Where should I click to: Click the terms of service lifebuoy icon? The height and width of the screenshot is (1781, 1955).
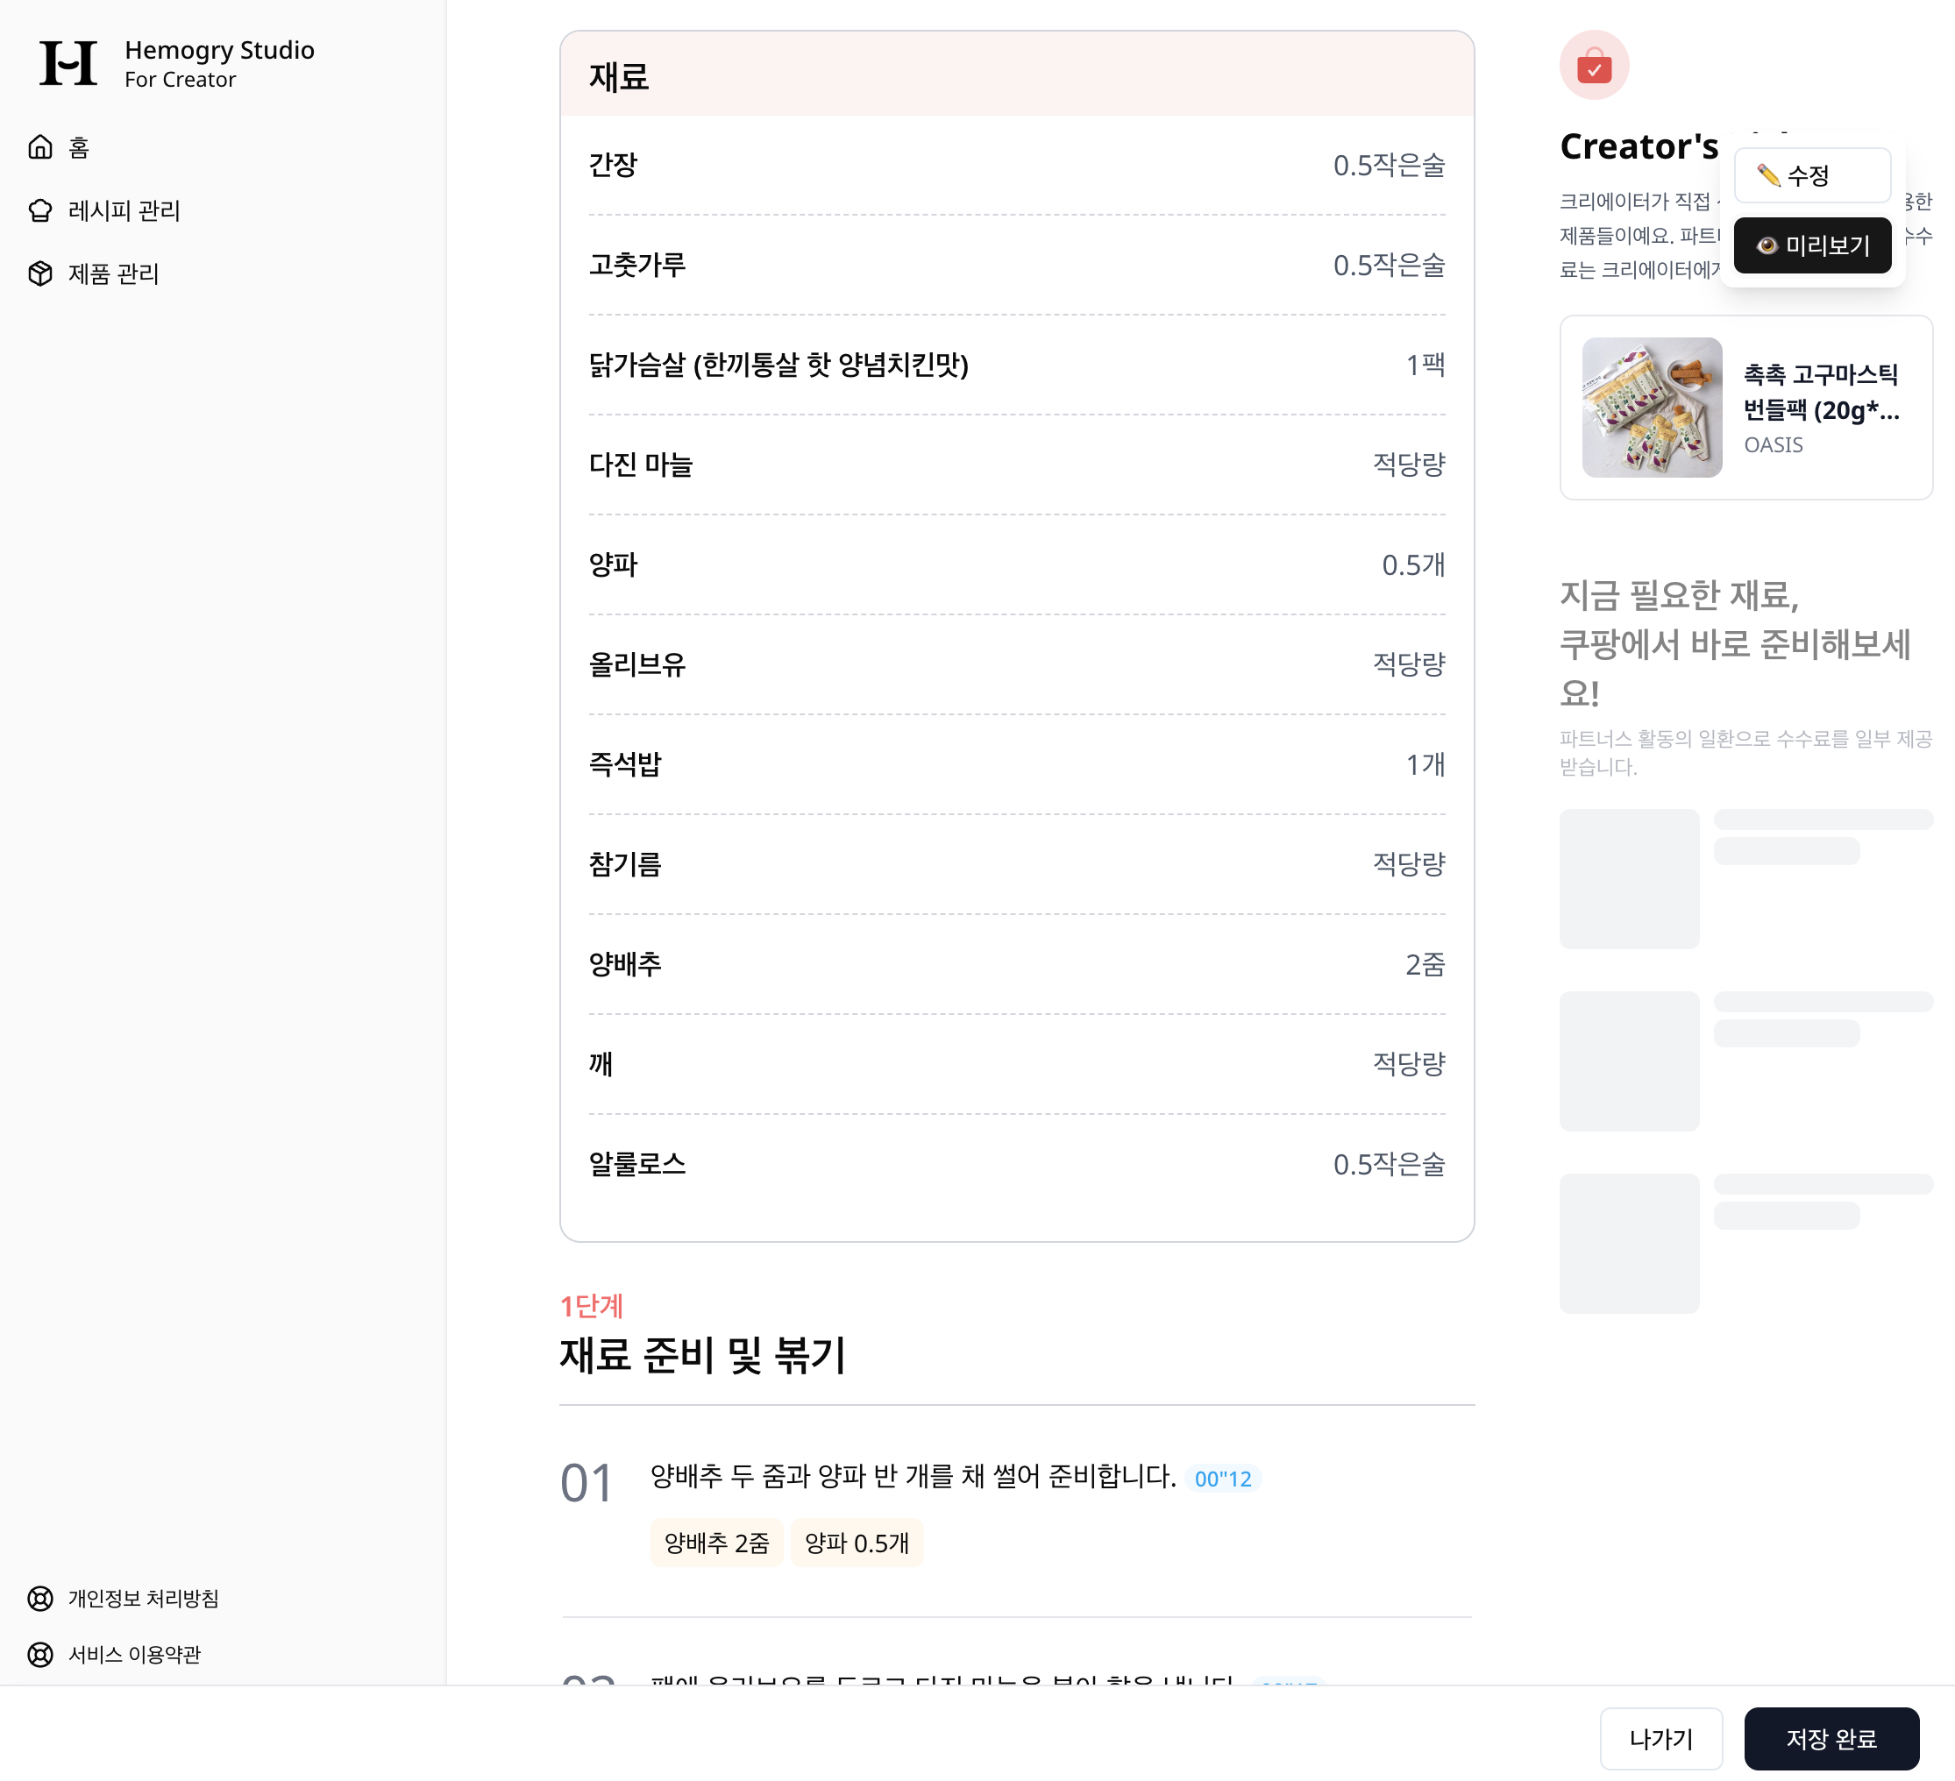(x=39, y=1654)
